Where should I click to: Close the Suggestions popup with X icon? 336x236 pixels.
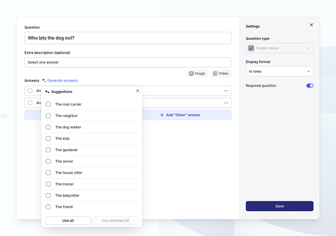point(137,91)
